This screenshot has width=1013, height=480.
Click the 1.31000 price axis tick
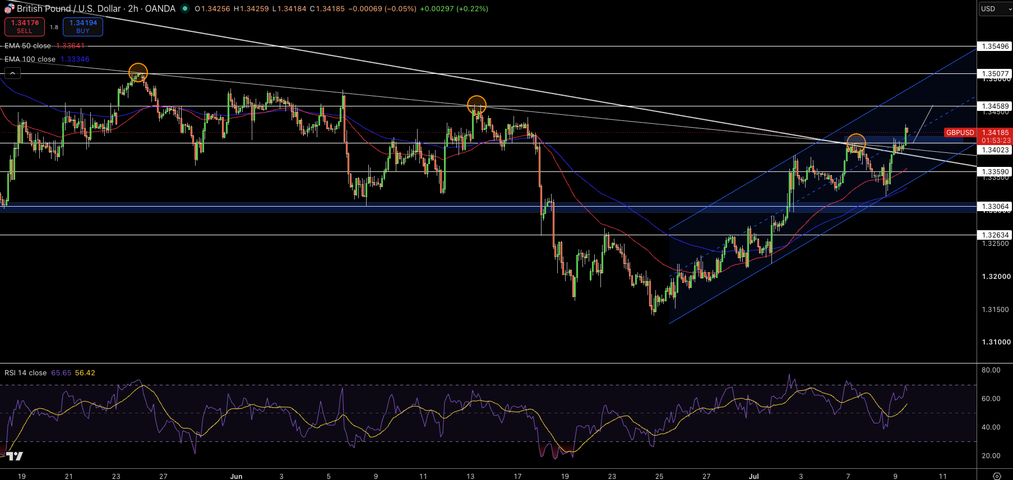[996, 342]
